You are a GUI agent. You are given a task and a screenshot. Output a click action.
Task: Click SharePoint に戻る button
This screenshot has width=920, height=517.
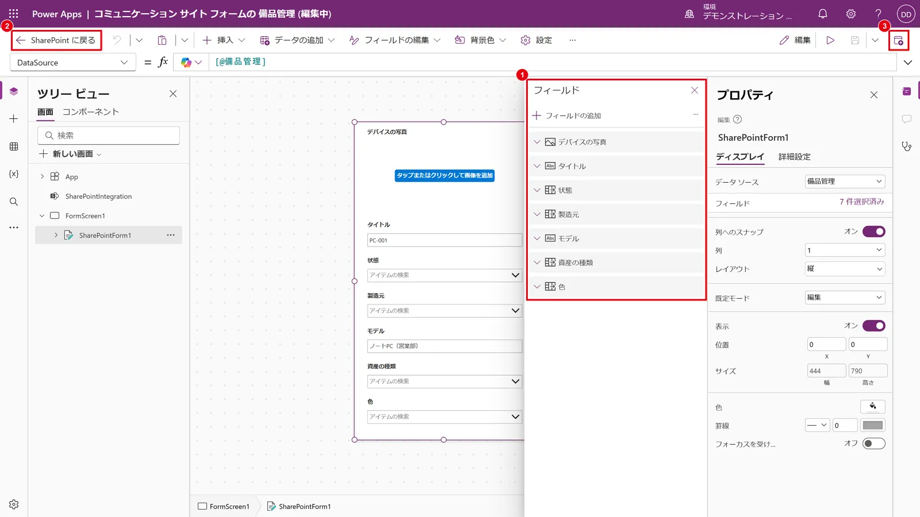(56, 40)
